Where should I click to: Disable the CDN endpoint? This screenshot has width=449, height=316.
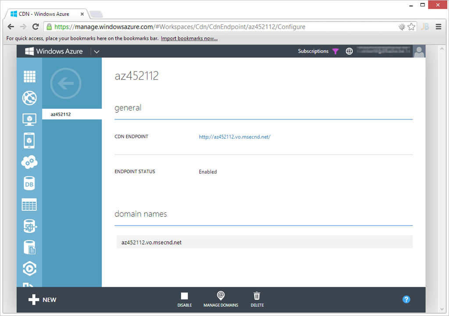pyautogui.click(x=185, y=300)
